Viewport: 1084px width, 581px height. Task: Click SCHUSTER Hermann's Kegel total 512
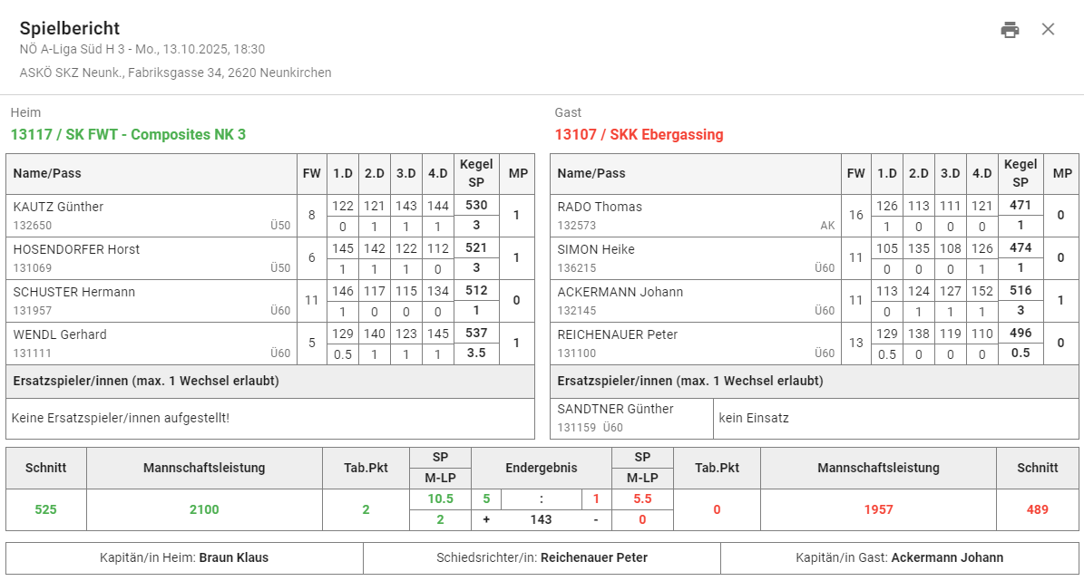coord(476,290)
